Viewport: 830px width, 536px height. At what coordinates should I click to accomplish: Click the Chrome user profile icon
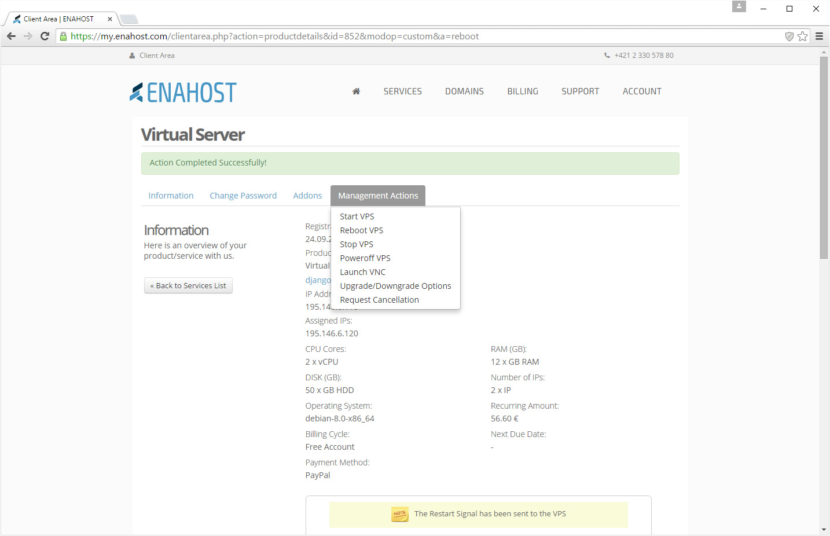click(739, 6)
